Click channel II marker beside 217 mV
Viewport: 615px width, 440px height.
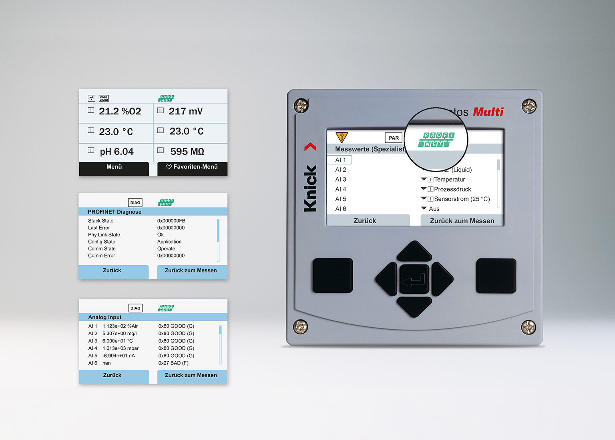tap(161, 110)
